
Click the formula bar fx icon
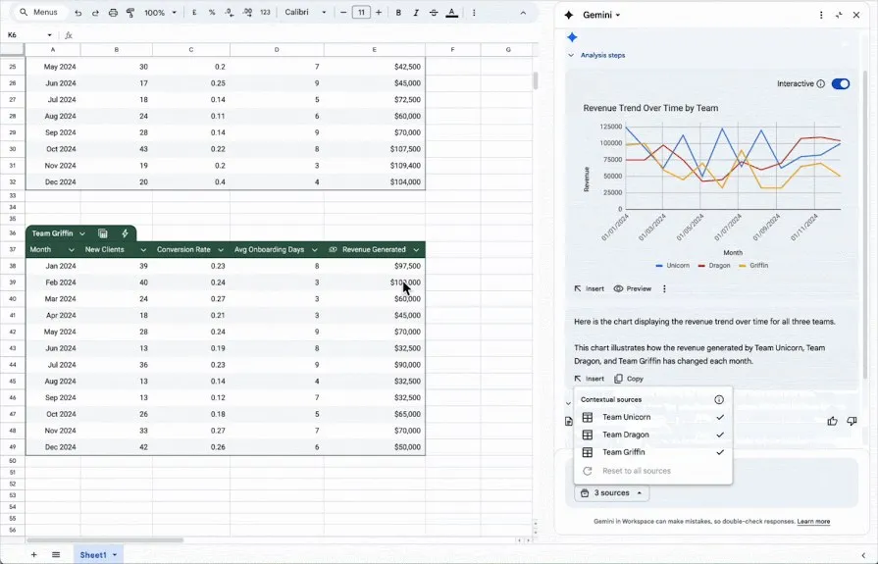69,35
